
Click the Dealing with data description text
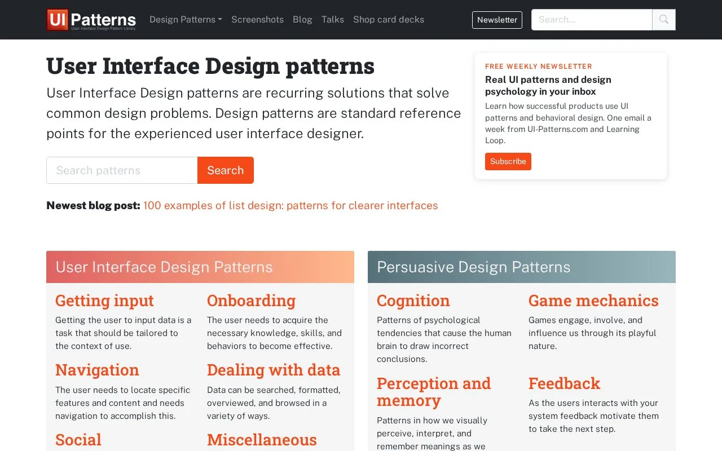pyautogui.click(x=274, y=403)
